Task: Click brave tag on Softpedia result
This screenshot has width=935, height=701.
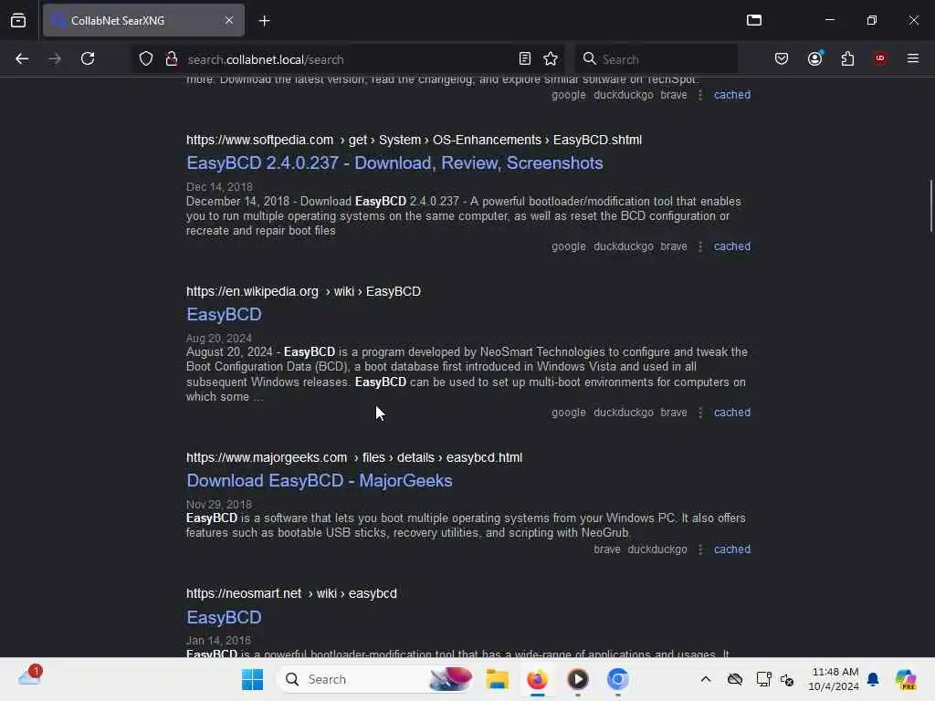Action: tap(674, 246)
